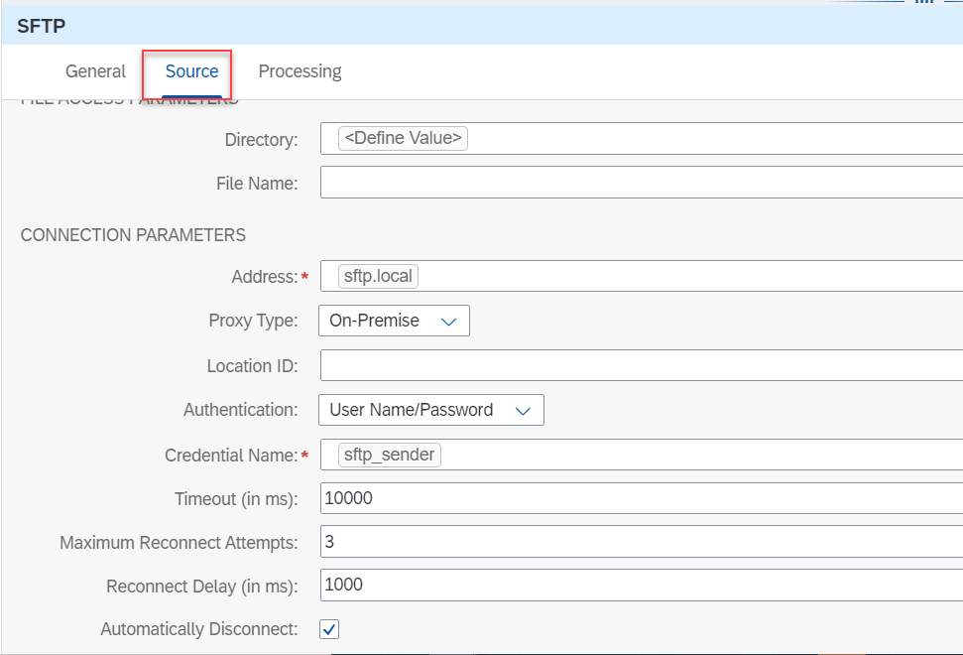Open the Processing tab
Viewport: 963px width, 655px height.
tap(300, 71)
